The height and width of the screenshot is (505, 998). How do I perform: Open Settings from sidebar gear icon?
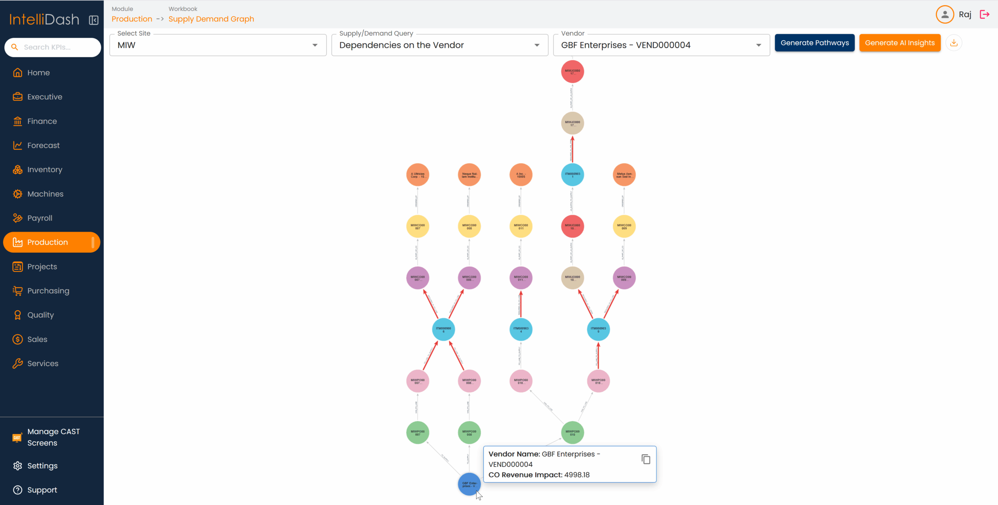(42, 466)
